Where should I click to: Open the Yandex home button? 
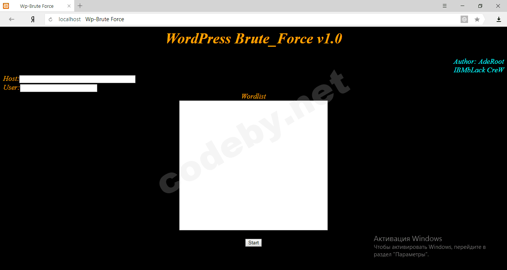[33, 19]
